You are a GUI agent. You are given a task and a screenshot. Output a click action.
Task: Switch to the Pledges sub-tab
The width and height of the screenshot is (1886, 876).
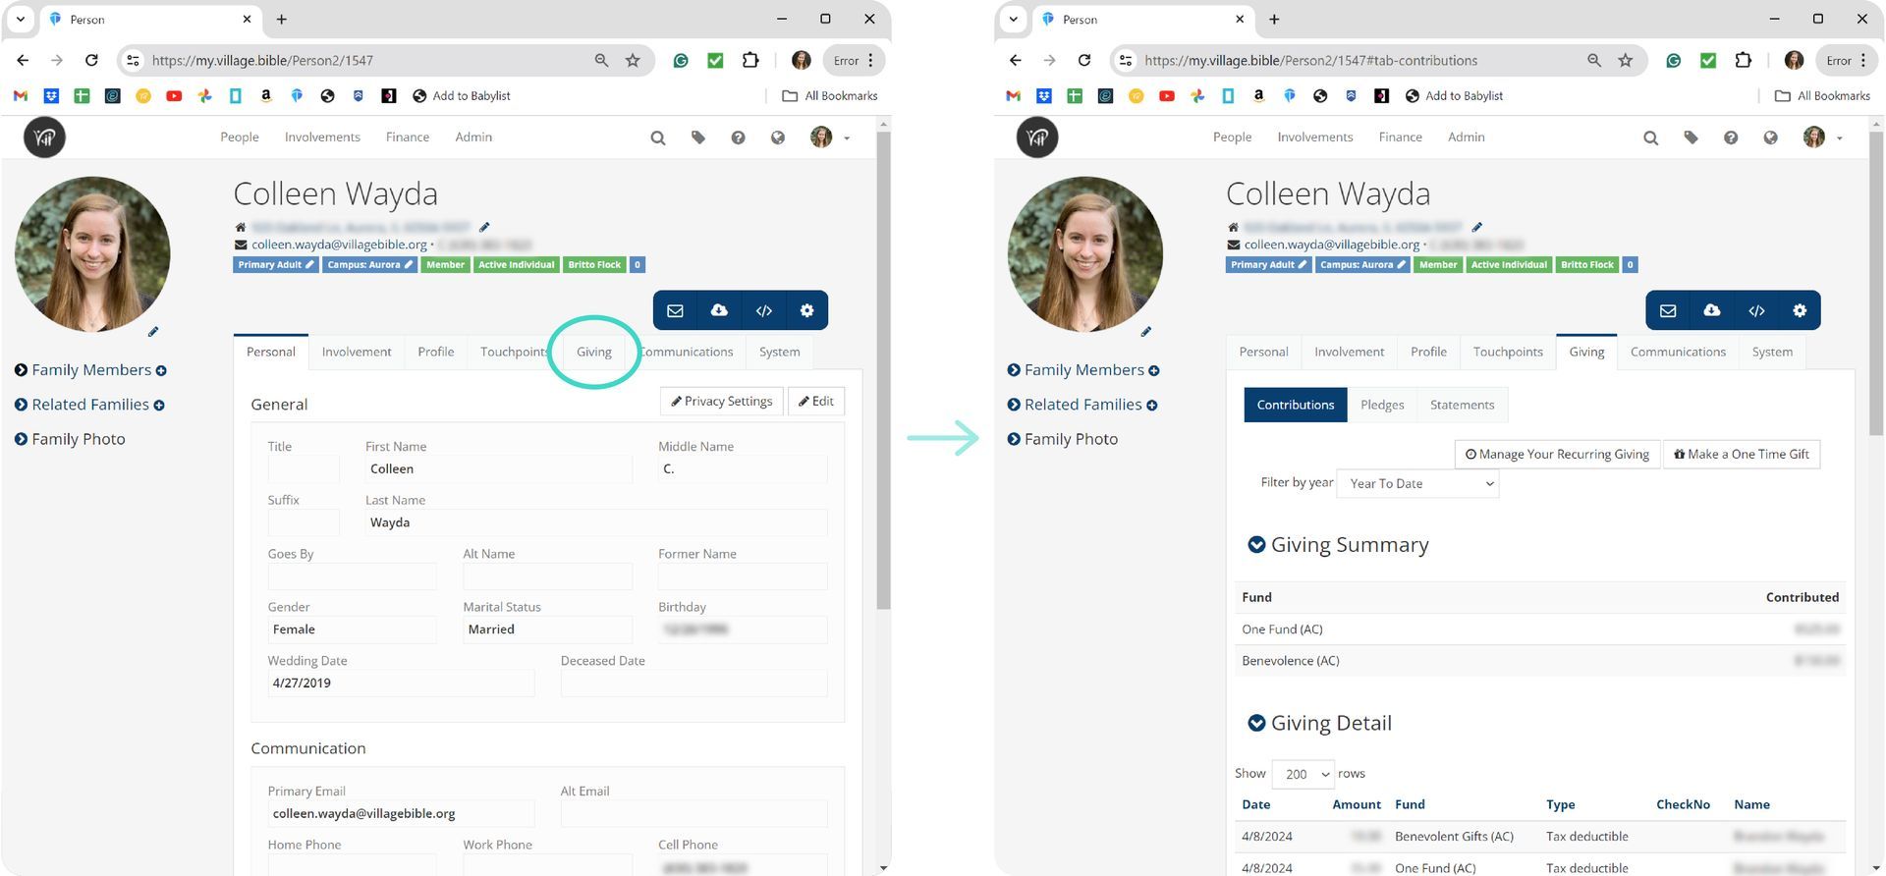[1382, 405]
